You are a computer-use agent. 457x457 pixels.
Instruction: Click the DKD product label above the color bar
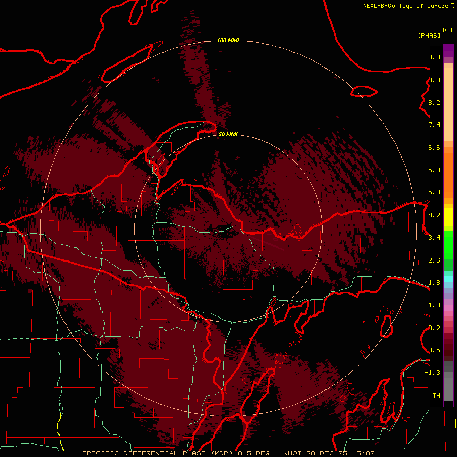[x=446, y=30]
